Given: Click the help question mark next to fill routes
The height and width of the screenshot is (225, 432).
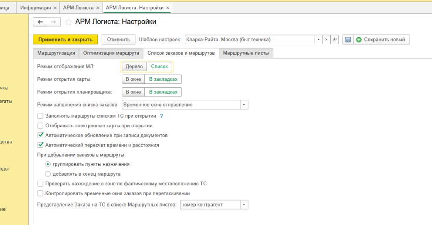Looking at the screenshot, I should [x=162, y=116].
